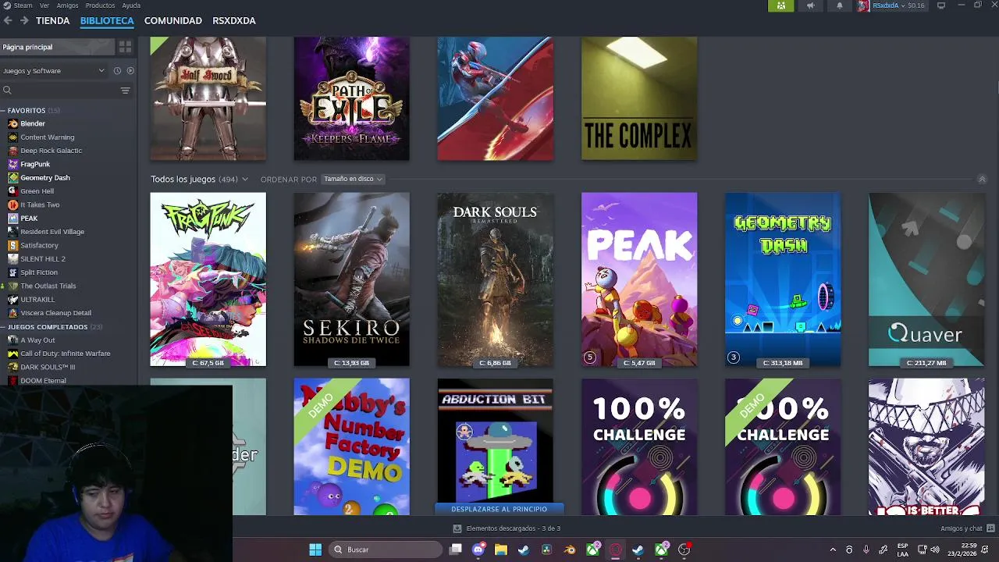
Task: Open Blender from the taskbar
Action: point(570,550)
